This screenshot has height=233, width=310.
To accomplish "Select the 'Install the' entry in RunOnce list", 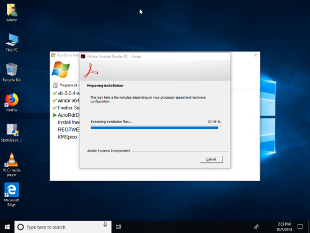I will pos(69,122).
